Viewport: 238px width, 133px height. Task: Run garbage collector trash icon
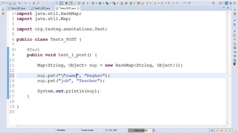coord(154,130)
